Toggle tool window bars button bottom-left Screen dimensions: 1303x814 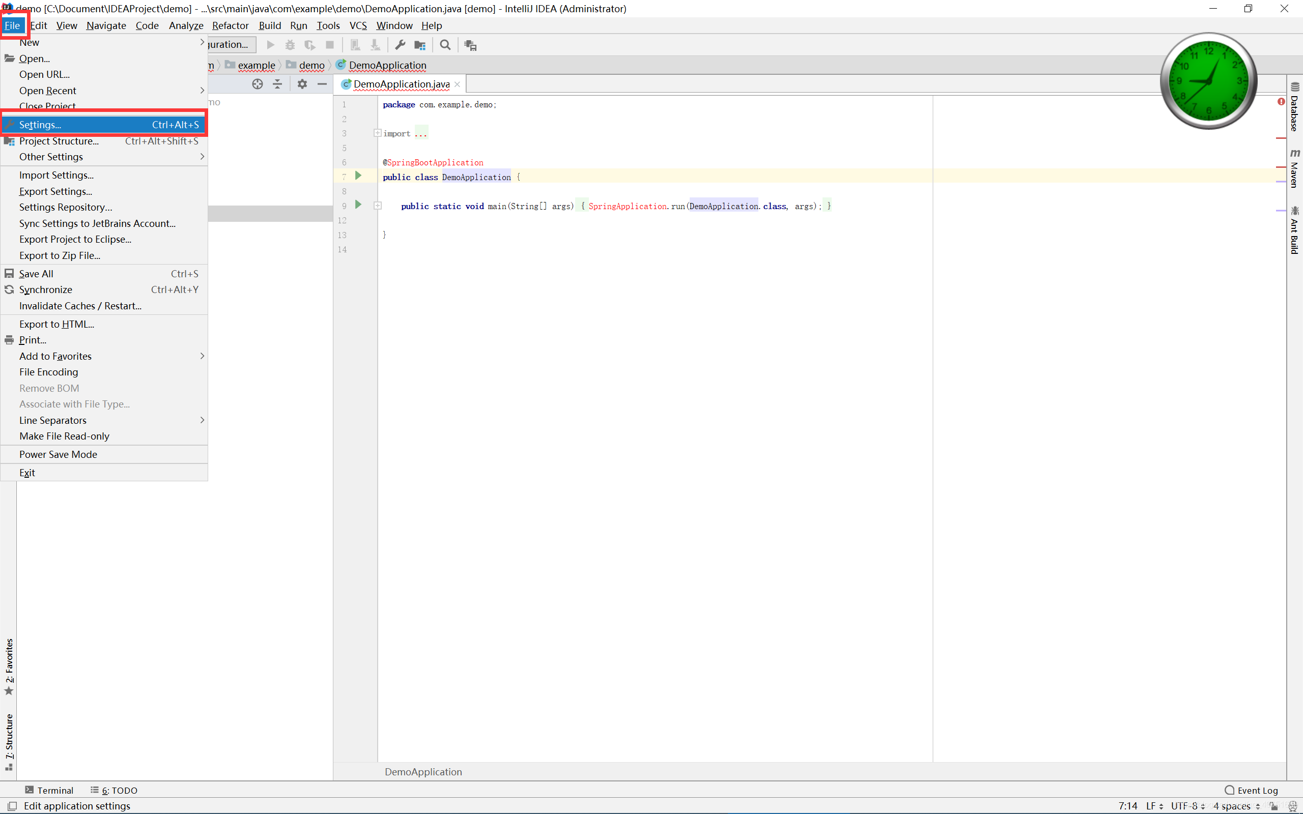(x=12, y=806)
